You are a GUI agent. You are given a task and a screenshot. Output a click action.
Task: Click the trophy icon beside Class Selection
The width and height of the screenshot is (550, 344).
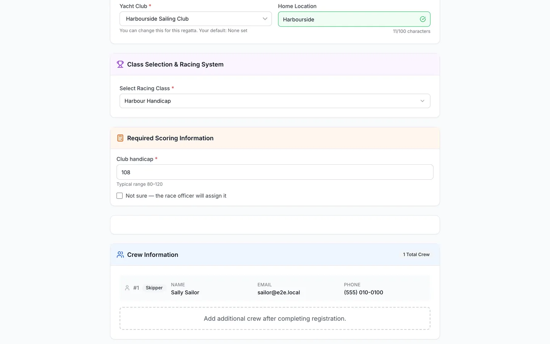point(120,64)
